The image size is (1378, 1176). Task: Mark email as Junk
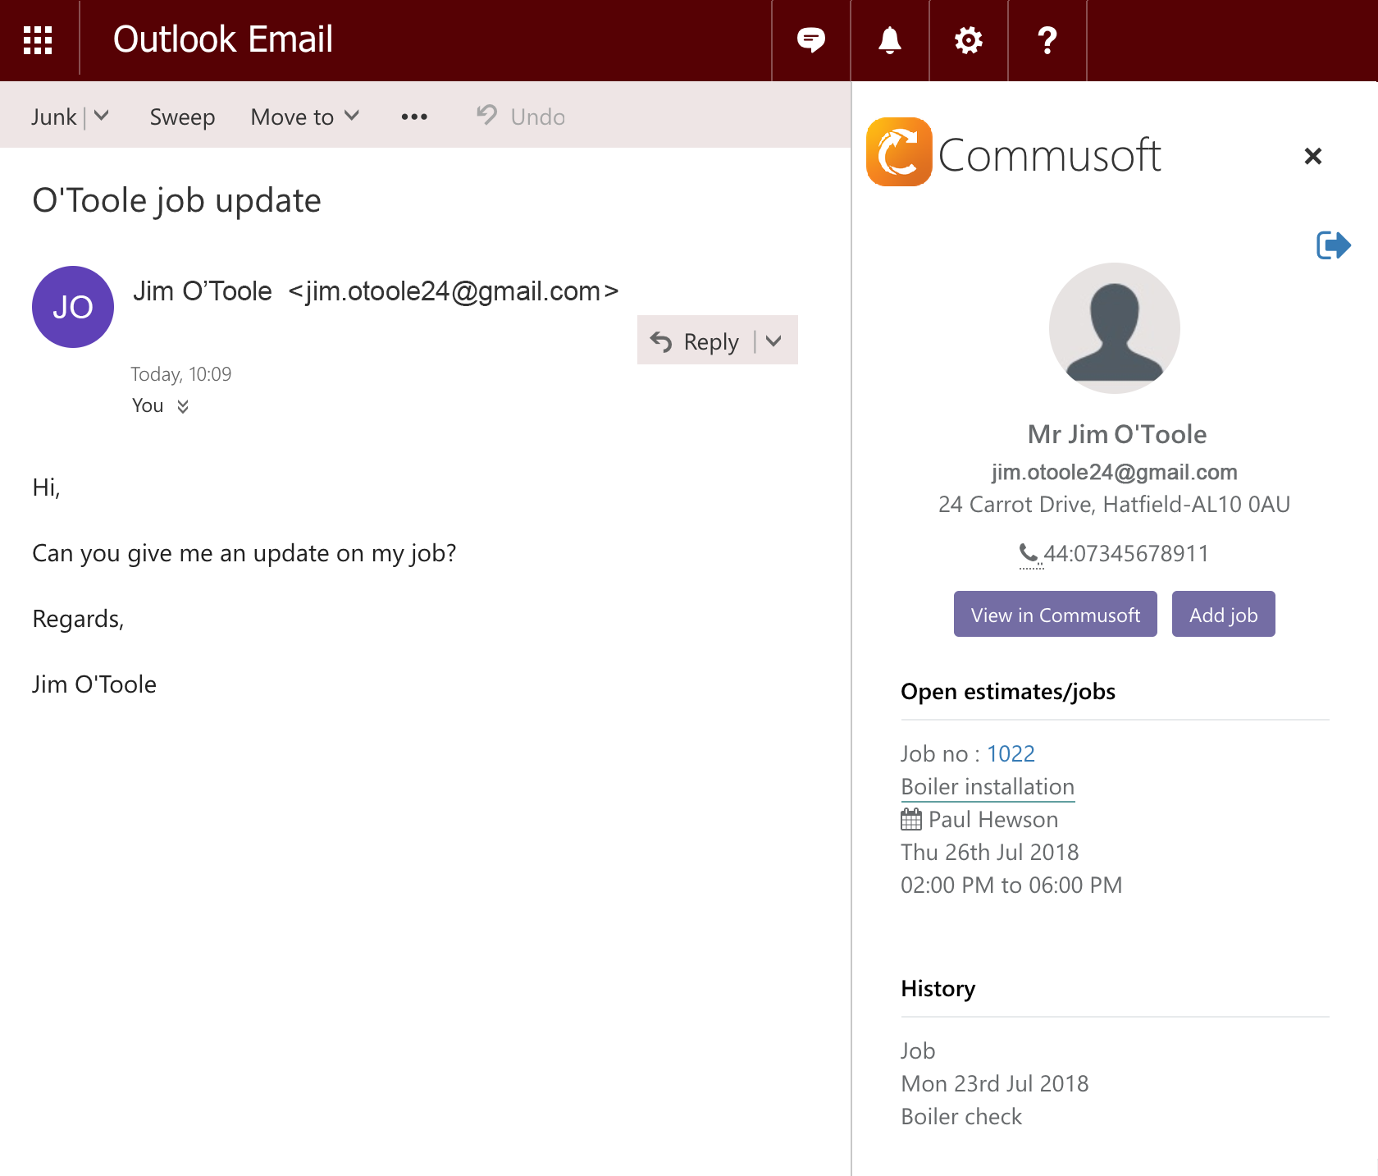click(x=54, y=117)
